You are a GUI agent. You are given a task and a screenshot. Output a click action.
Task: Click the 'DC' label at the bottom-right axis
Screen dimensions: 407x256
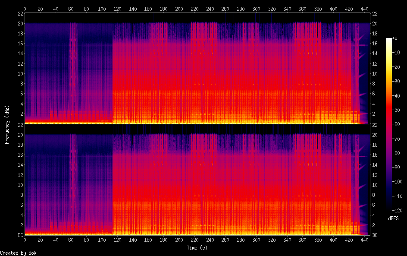(x=375, y=235)
